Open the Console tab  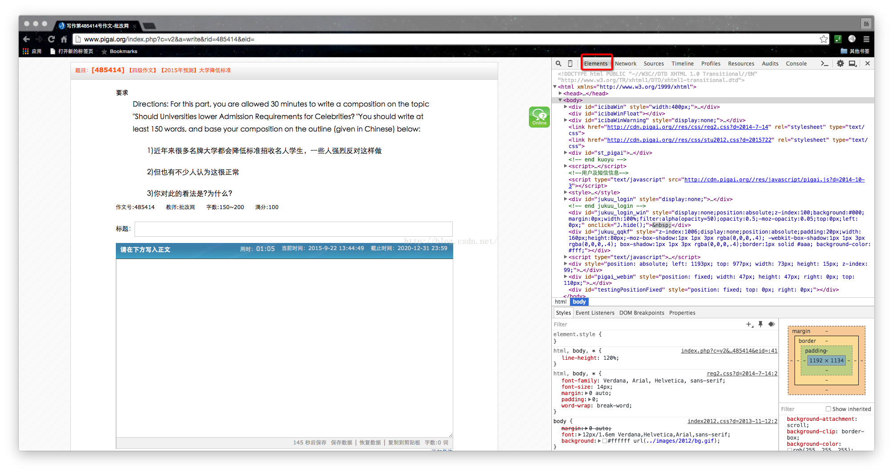[796, 64]
